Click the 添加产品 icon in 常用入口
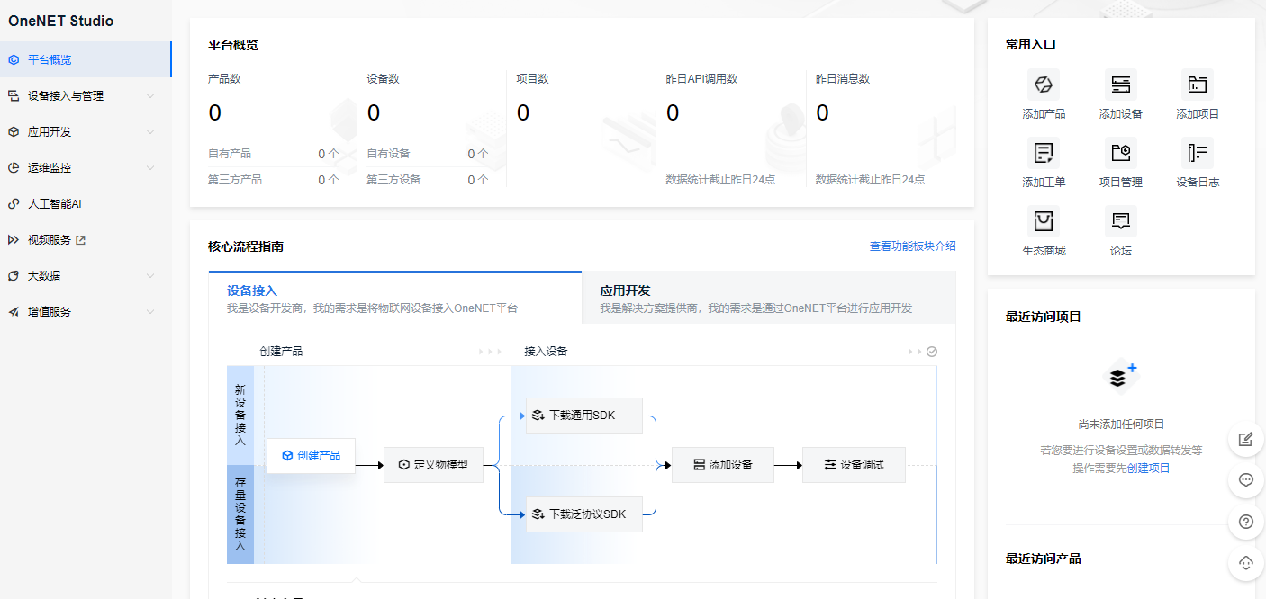 (1044, 85)
